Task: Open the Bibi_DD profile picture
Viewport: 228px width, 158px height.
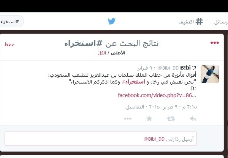Action: (210, 74)
